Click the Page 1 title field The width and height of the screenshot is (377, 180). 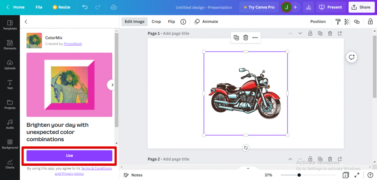(176, 33)
